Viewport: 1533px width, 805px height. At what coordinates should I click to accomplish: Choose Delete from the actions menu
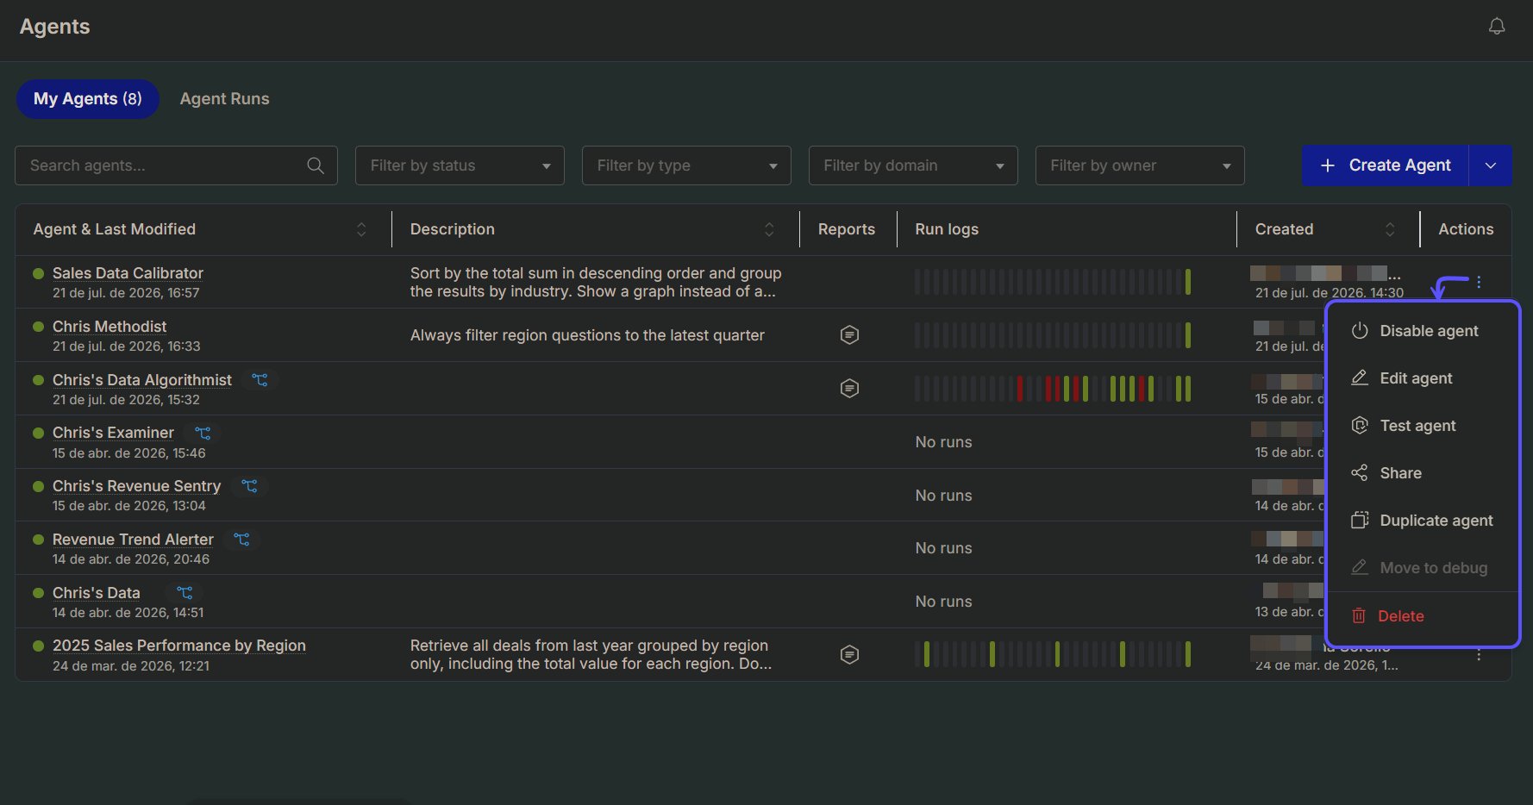coord(1423,616)
